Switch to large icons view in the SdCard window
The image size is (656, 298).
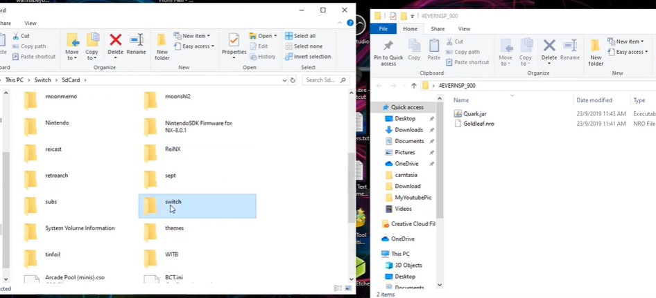347,288
